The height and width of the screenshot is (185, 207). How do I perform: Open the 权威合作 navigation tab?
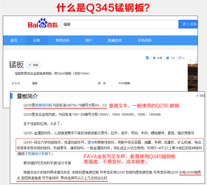pos(115,40)
